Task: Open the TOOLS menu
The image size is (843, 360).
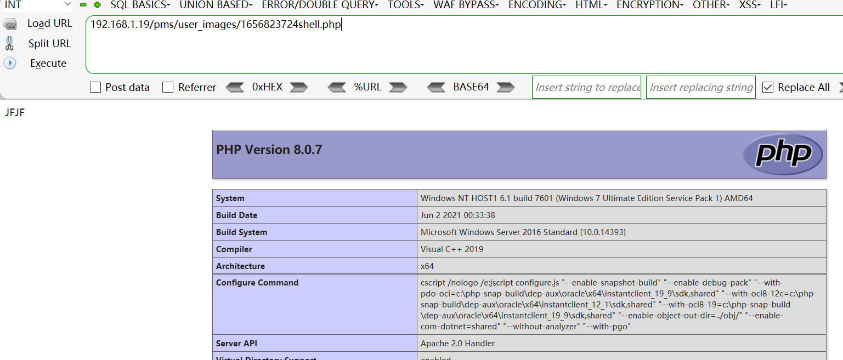Action: click(406, 5)
